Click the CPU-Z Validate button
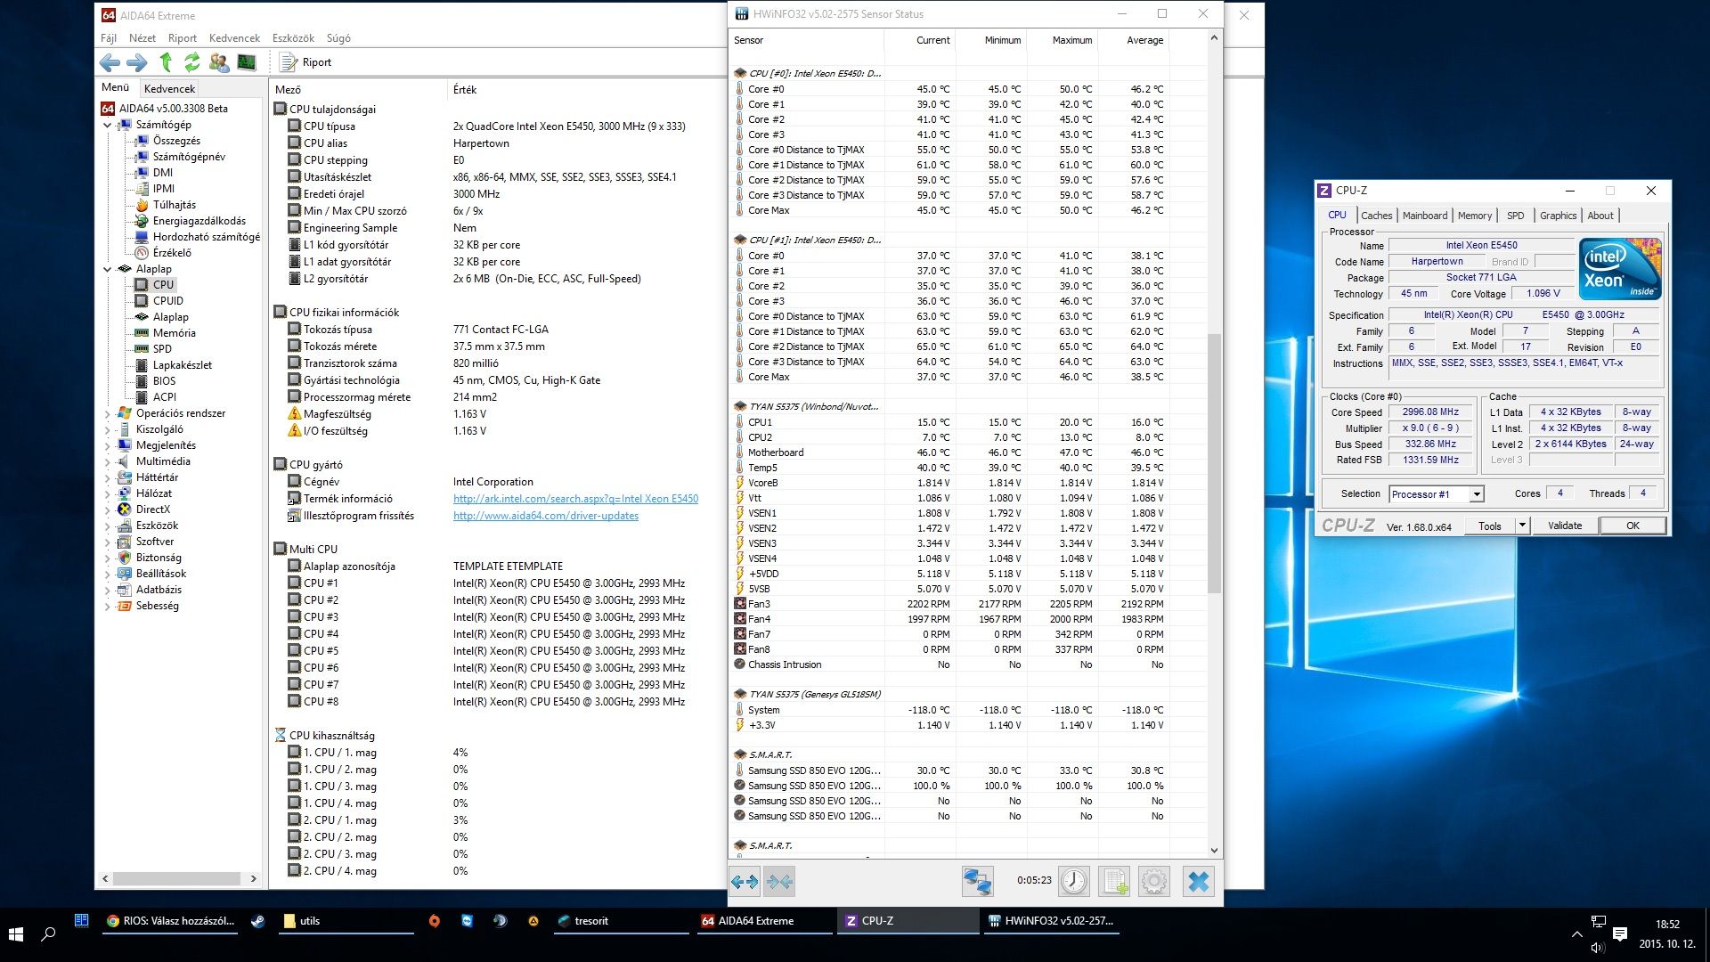The width and height of the screenshot is (1710, 962). [x=1564, y=526]
